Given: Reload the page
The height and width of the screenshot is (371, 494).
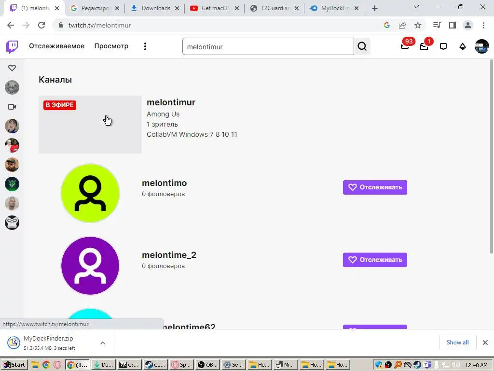Looking at the screenshot, I should [x=41, y=25].
